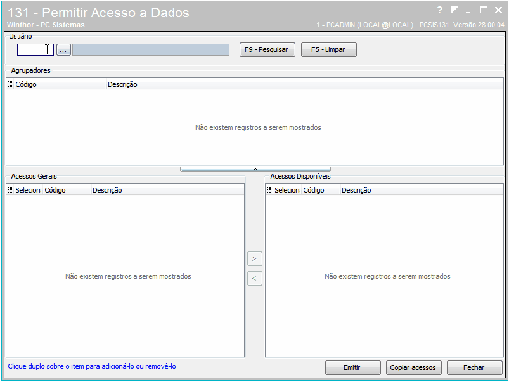Click Selecion column header in Acessos Disponíveis
This screenshot has width=509, height=382.
pos(287,190)
